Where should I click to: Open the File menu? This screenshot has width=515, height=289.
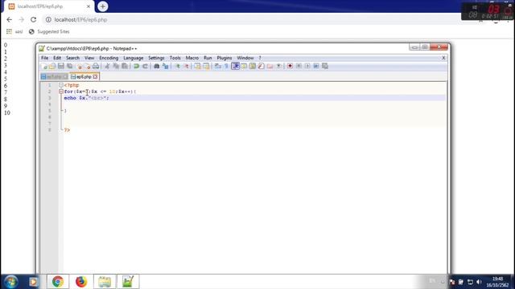44,58
